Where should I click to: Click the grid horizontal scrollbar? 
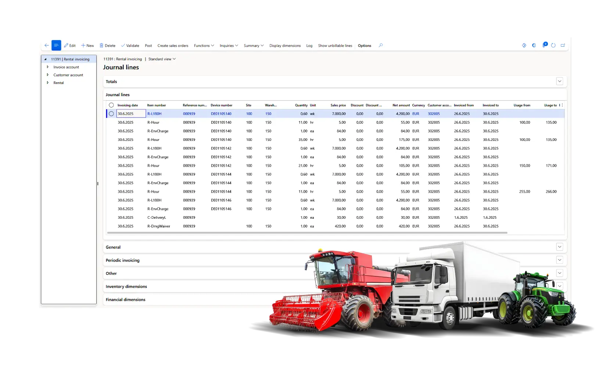(x=307, y=233)
